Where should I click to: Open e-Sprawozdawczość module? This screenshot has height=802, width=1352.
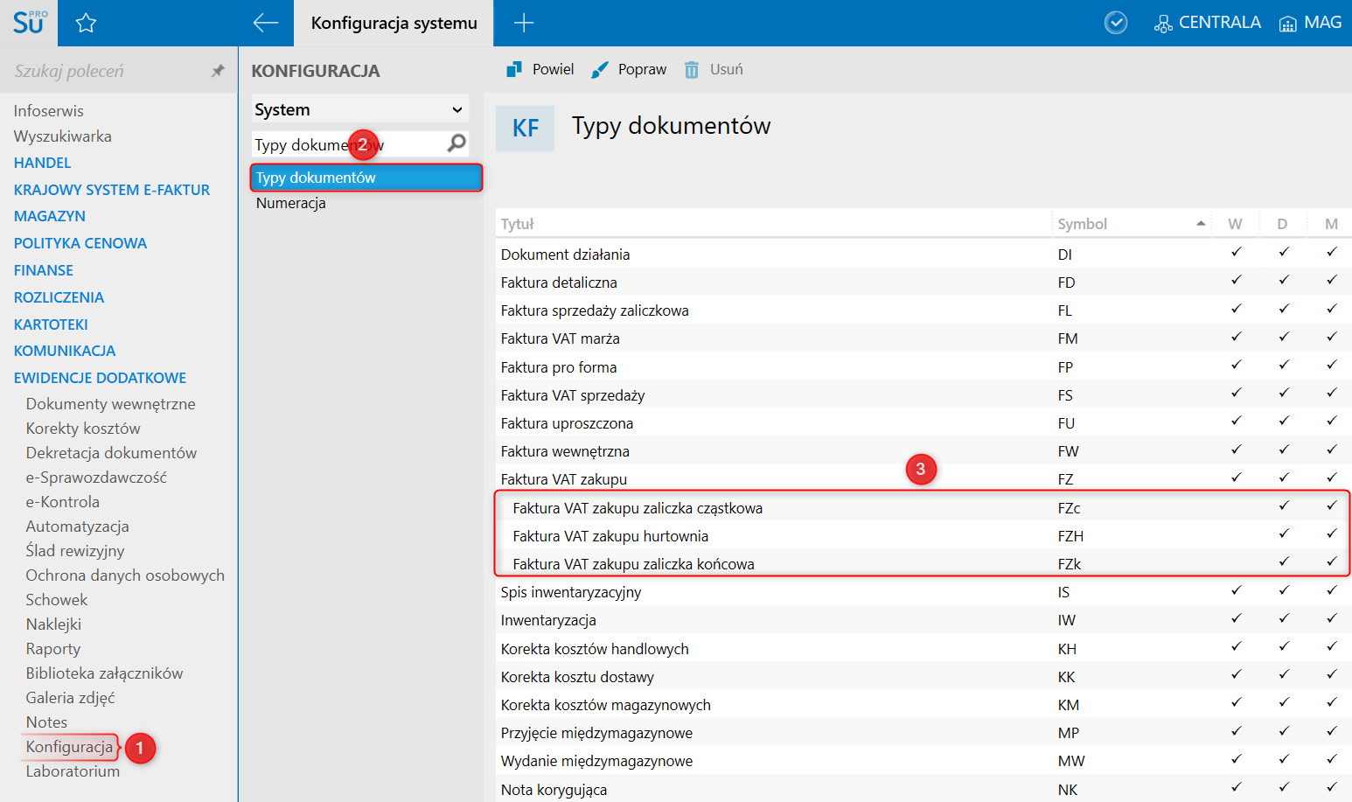click(x=96, y=478)
